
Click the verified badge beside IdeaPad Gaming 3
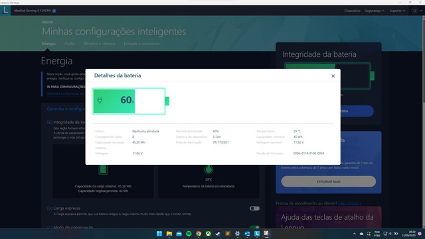coord(54,11)
